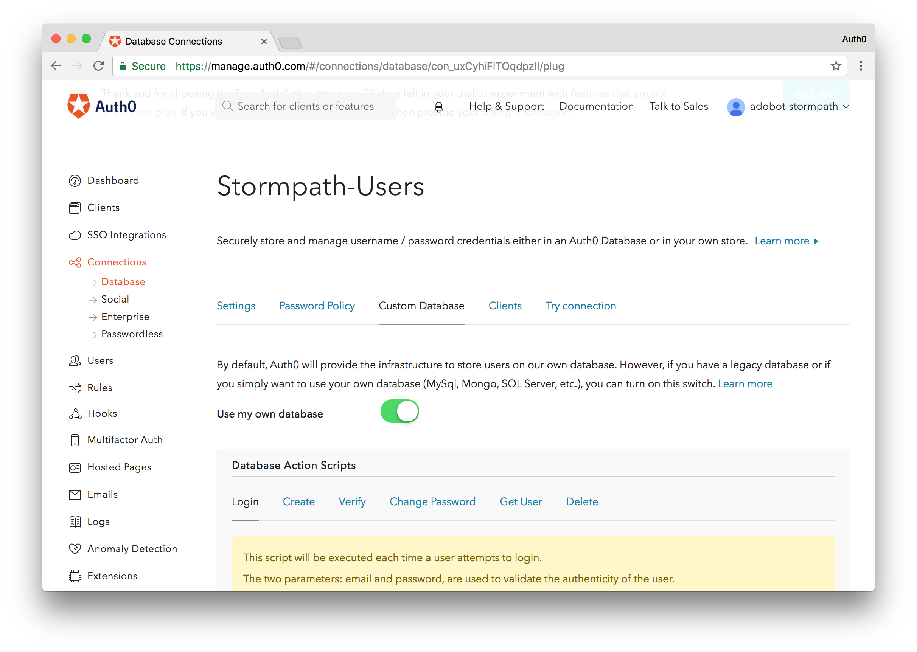The image size is (917, 652).
Task: Expand the adobot-stormpath account dropdown chevron
Action: point(846,107)
